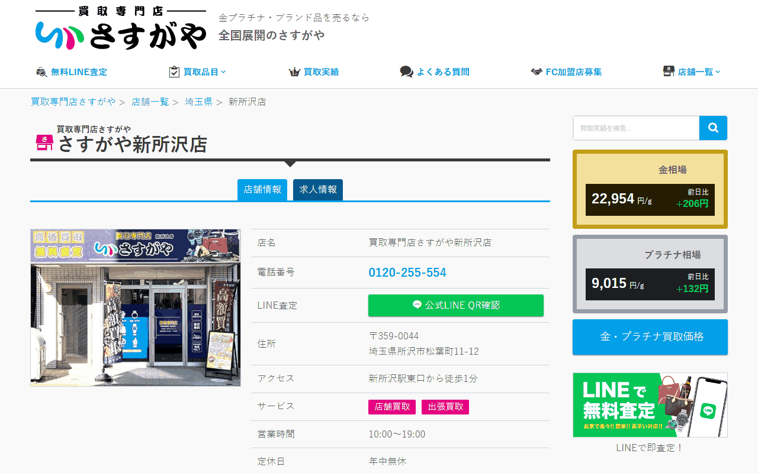
Task: Click the magnifier icon beside 無料LINE査定
Action: click(x=41, y=72)
